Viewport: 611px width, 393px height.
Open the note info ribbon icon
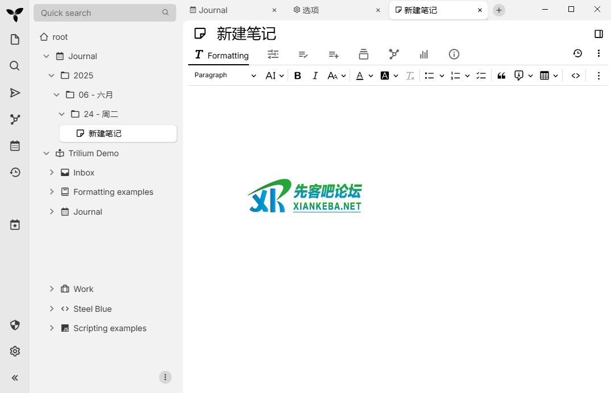tap(454, 55)
